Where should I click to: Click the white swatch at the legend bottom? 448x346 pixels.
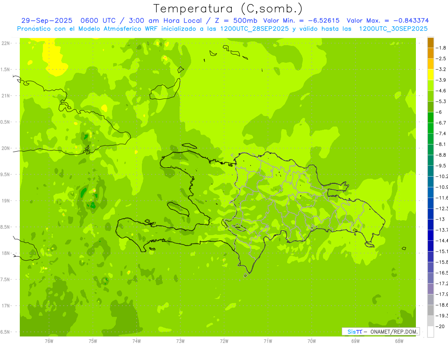click(430, 331)
